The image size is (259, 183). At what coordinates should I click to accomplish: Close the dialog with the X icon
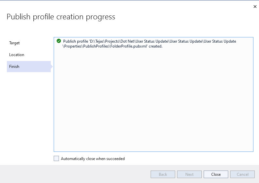255,7
